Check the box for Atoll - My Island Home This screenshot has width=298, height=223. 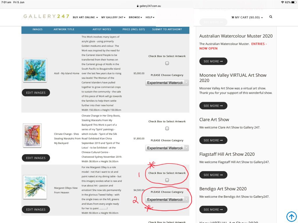point(167,63)
